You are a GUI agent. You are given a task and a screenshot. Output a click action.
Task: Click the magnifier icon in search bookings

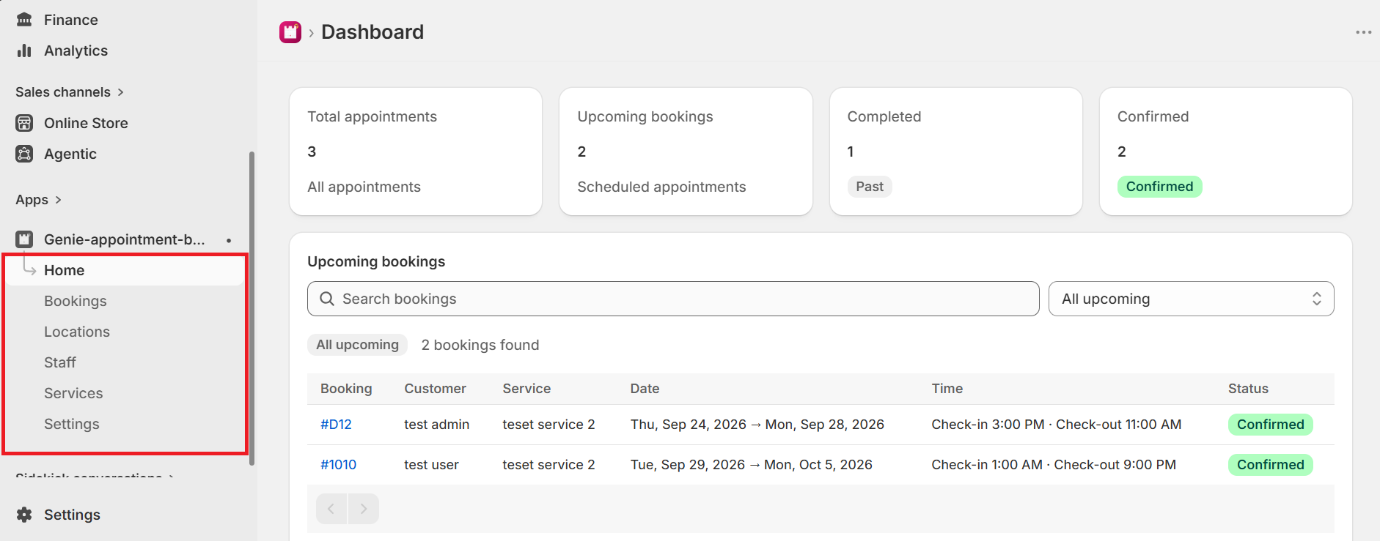pos(327,299)
